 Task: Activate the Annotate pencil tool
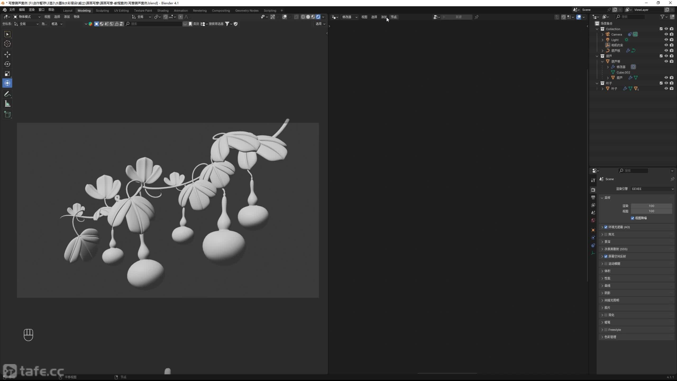click(x=7, y=94)
